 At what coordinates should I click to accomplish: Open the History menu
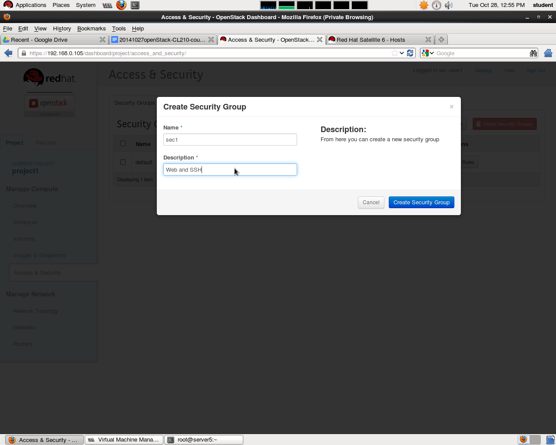(62, 28)
